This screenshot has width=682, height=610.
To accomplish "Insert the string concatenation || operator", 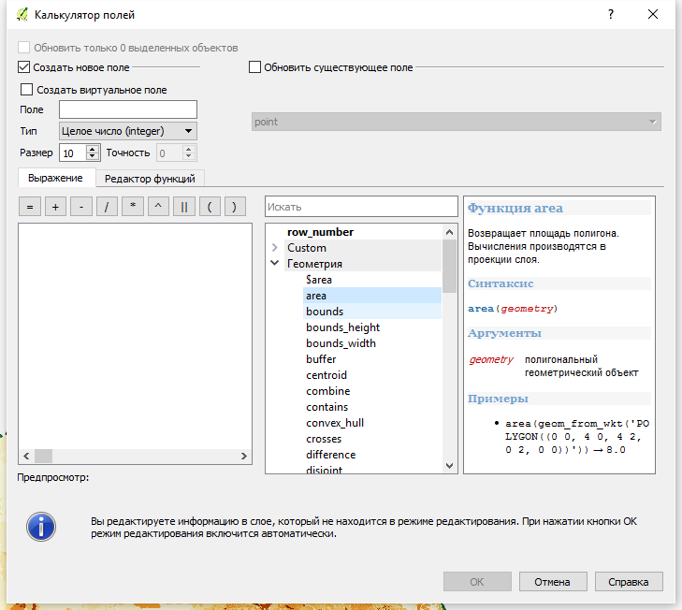I will click(183, 207).
